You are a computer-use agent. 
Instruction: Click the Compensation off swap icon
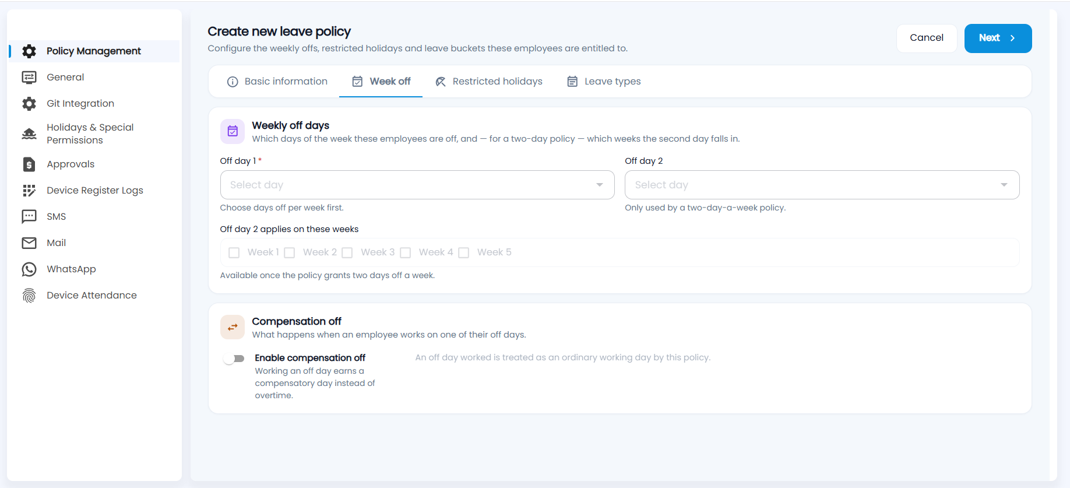233,327
